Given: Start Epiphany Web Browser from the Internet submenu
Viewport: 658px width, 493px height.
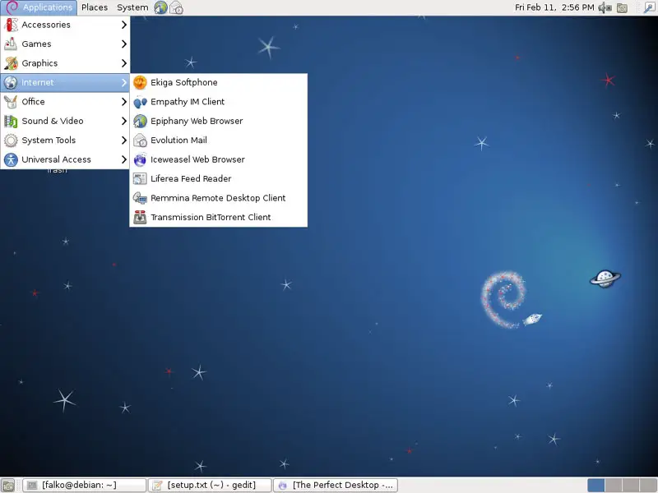Looking at the screenshot, I should tap(218, 121).
